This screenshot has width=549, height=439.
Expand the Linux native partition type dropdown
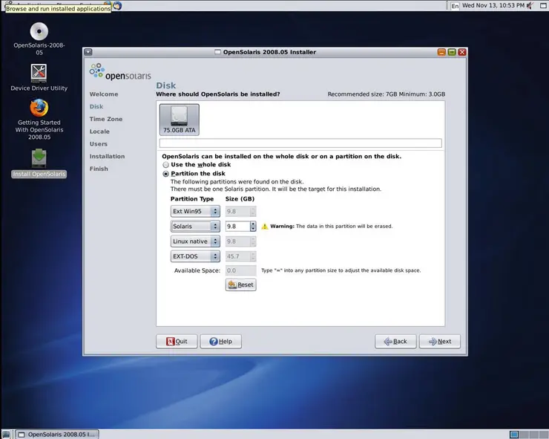[195, 241]
